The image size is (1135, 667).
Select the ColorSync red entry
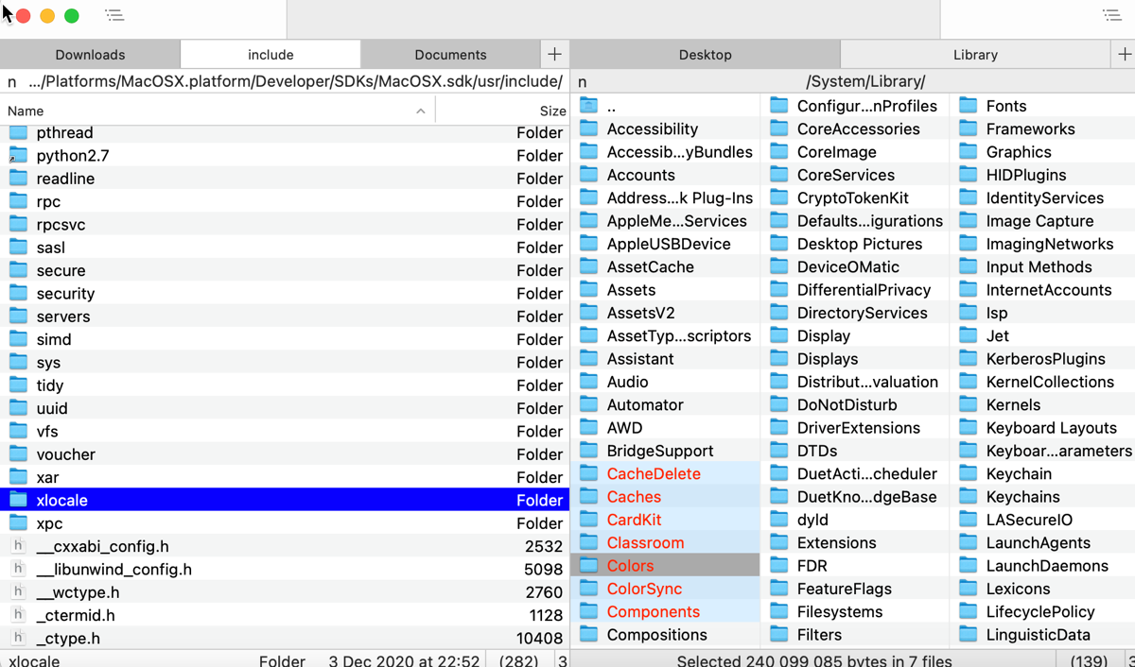point(644,589)
